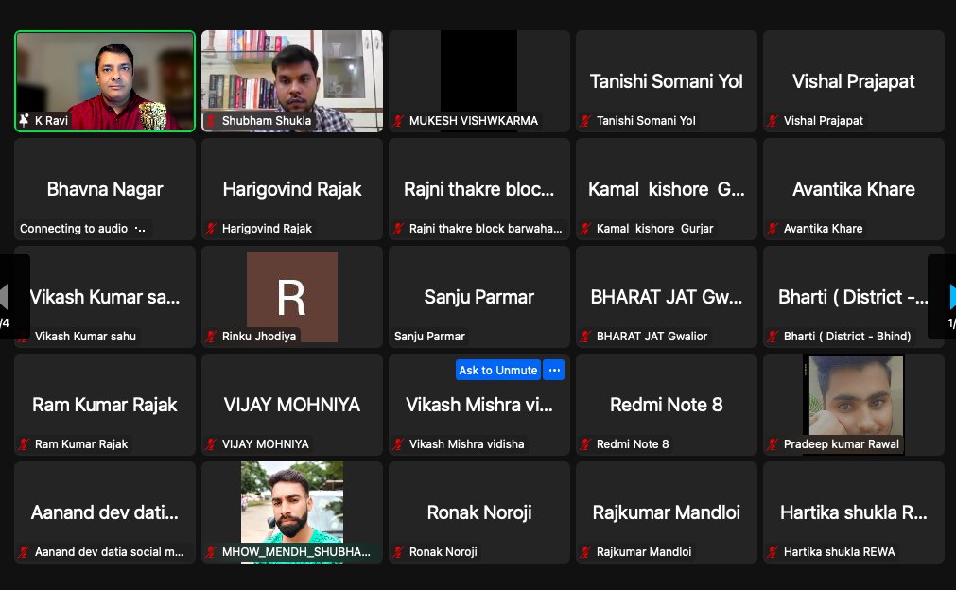Click Ronak Noroji's muted microphone icon
This screenshot has height=590, width=956.
click(398, 552)
